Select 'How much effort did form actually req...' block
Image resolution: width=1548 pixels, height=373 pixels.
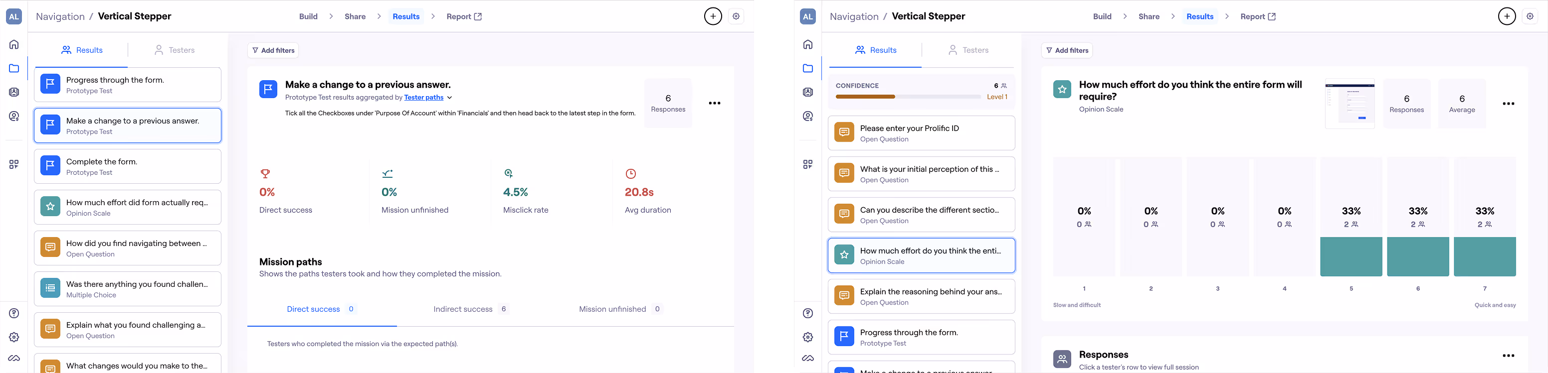point(127,208)
